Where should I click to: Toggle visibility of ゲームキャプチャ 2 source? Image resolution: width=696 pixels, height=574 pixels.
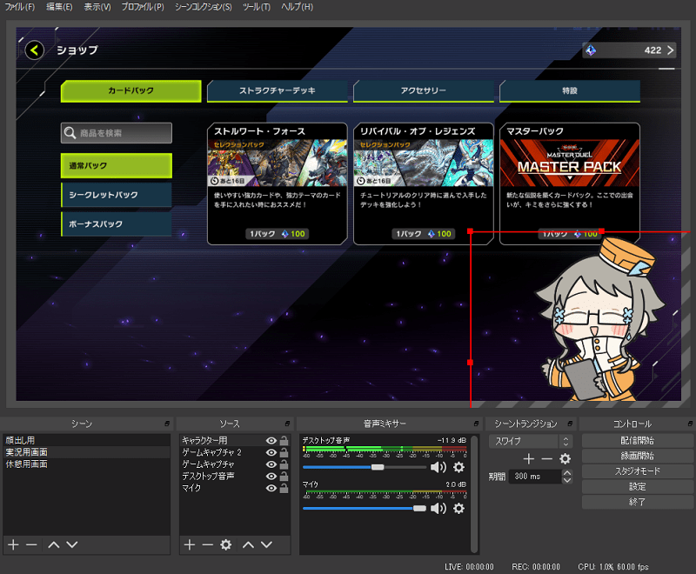click(271, 453)
